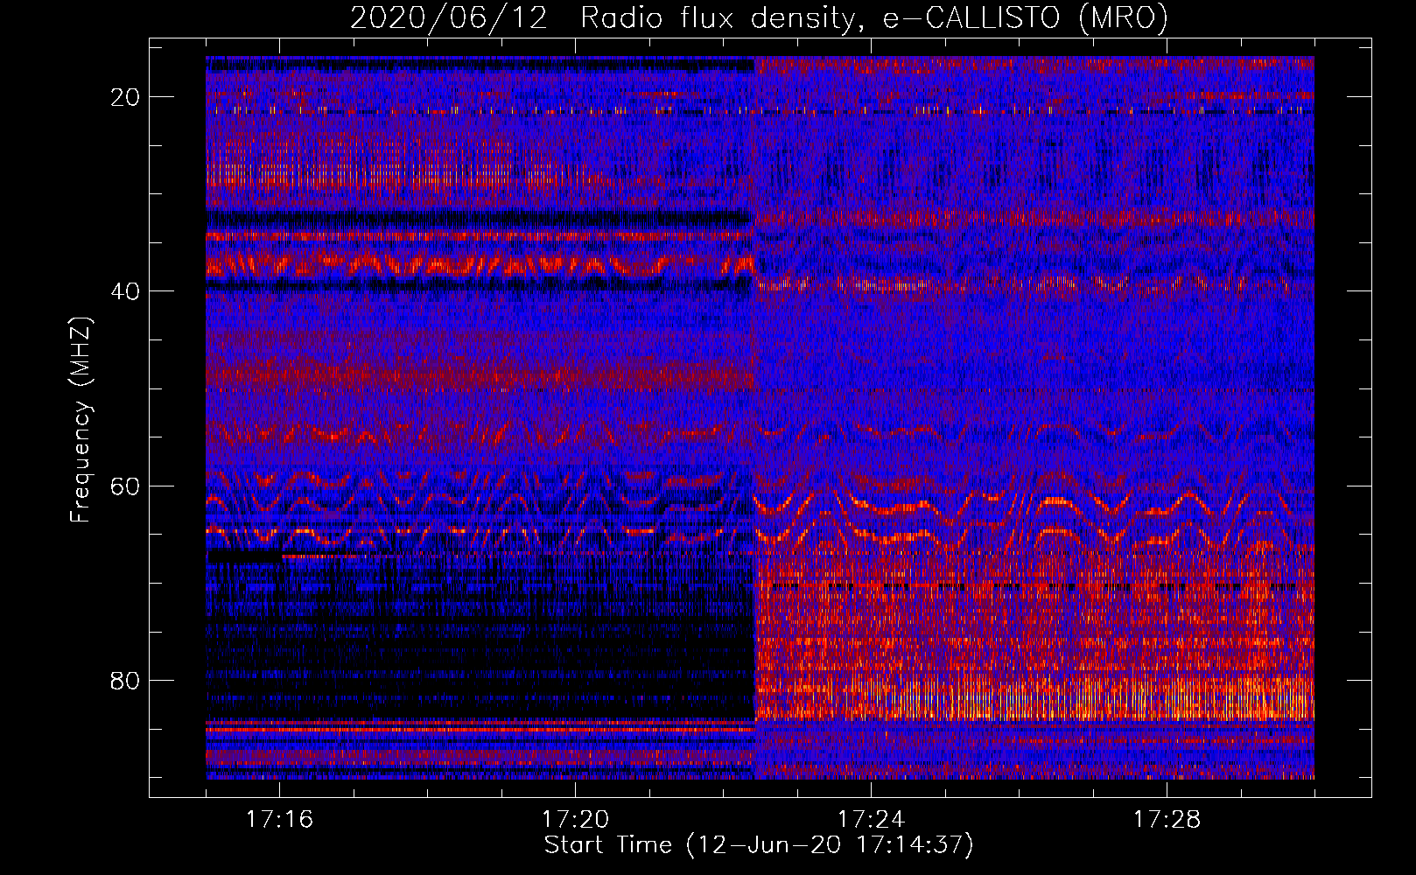Select the 17:20 time tick label
Screen dimensions: 1416x875
[x=575, y=820]
